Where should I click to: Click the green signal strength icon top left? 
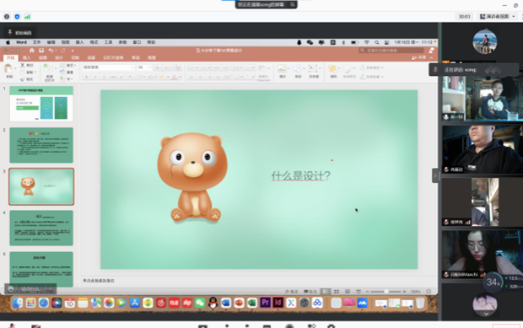pyautogui.click(x=27, y=16)
